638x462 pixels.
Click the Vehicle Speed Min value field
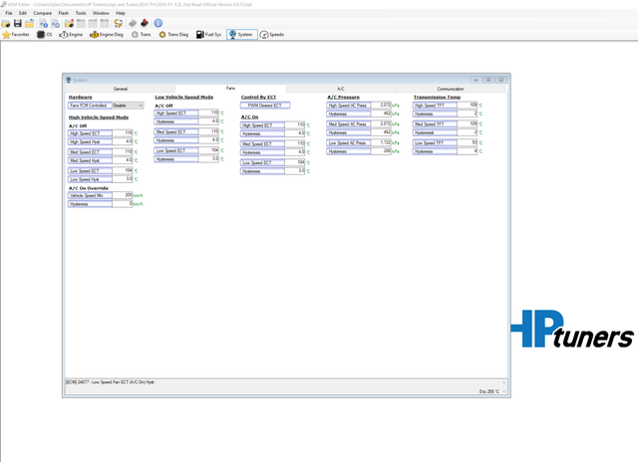[123, 195]
